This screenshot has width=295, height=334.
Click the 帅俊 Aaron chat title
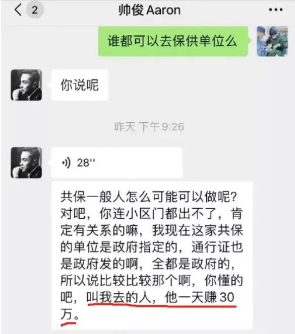[x=150, y=10]
